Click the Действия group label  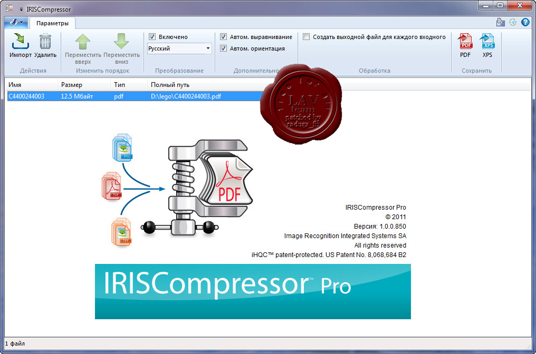pyautogui.click(x=33, y=71)
